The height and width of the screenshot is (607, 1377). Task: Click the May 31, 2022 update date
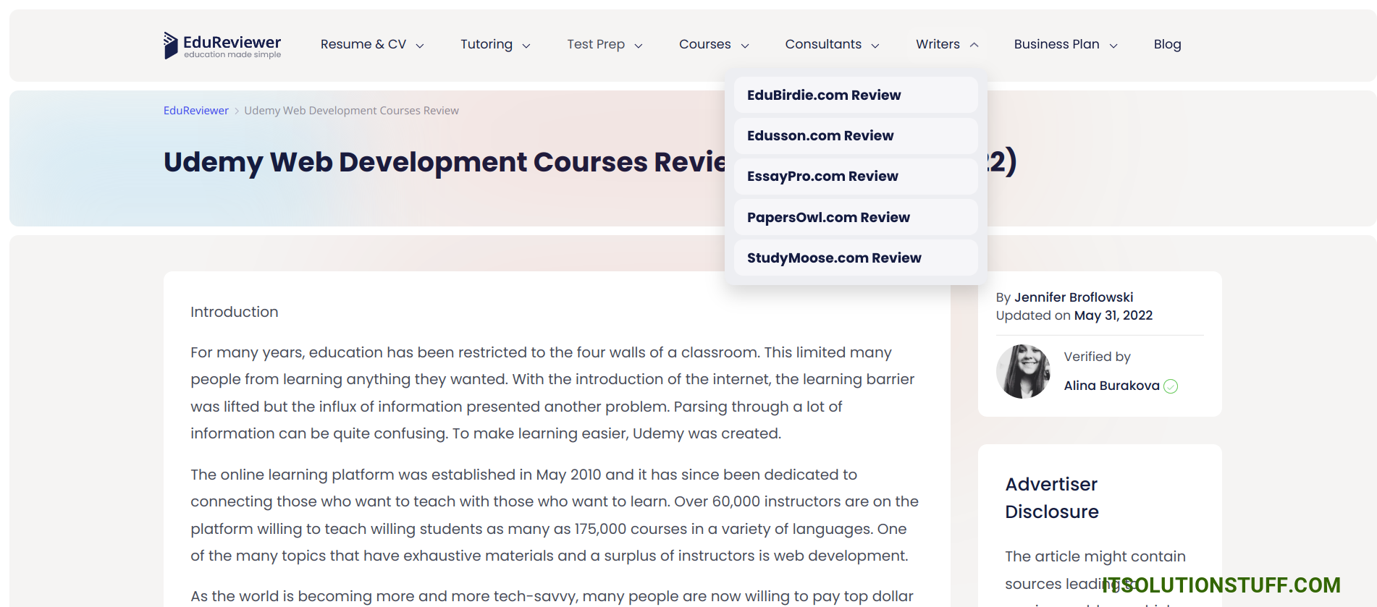pyautogui.click(x=1113, y=315)
